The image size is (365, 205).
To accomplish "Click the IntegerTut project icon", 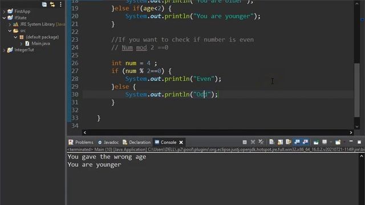I will [x=10, y=50].
